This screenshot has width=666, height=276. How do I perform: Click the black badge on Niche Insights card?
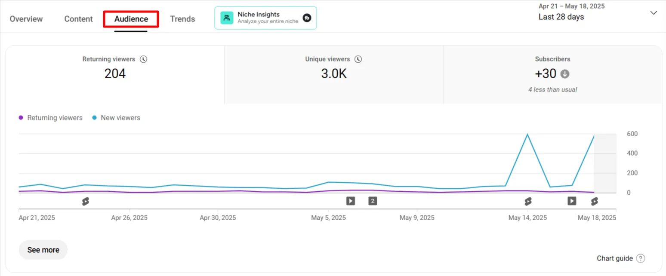click(x=306, y=18)
